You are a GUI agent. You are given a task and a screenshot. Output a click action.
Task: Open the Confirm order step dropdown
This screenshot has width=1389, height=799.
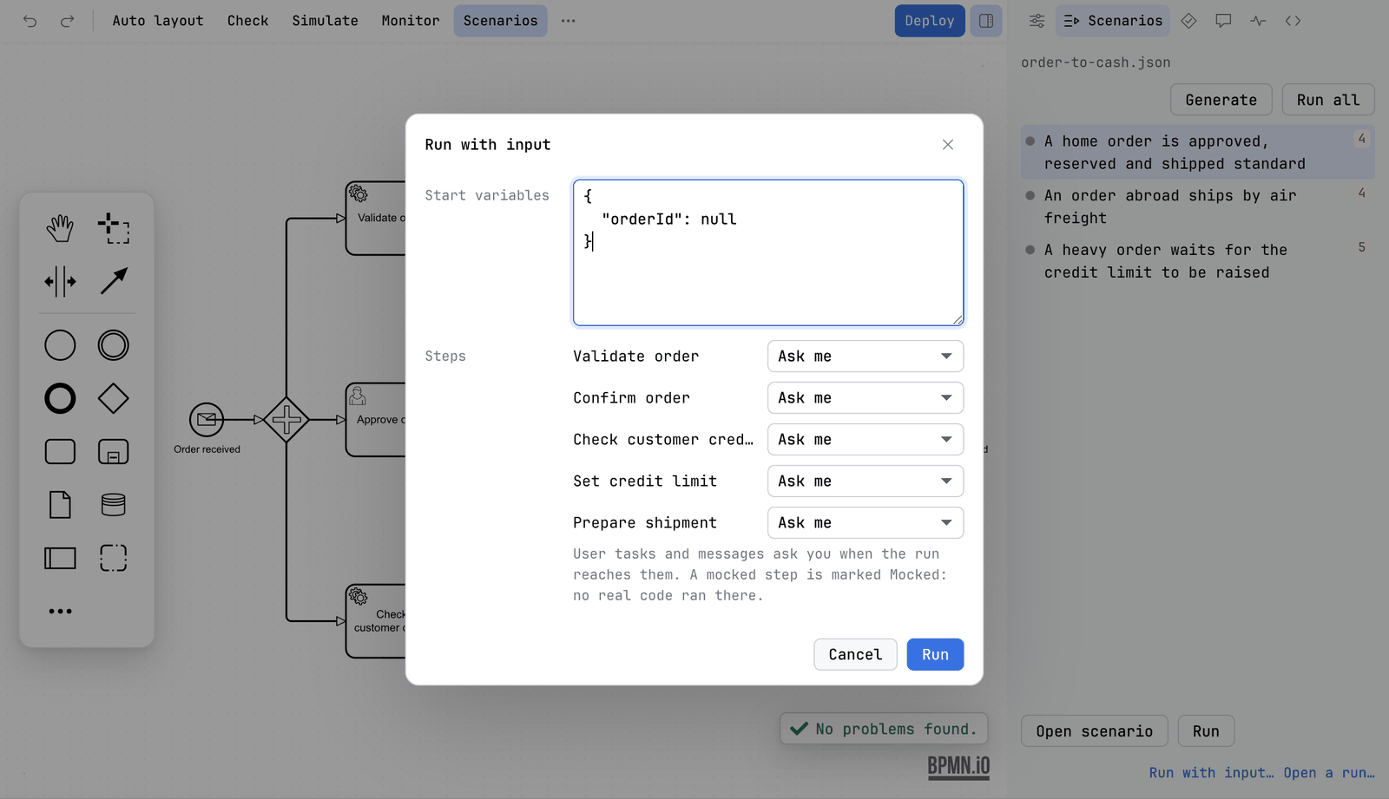866,398
